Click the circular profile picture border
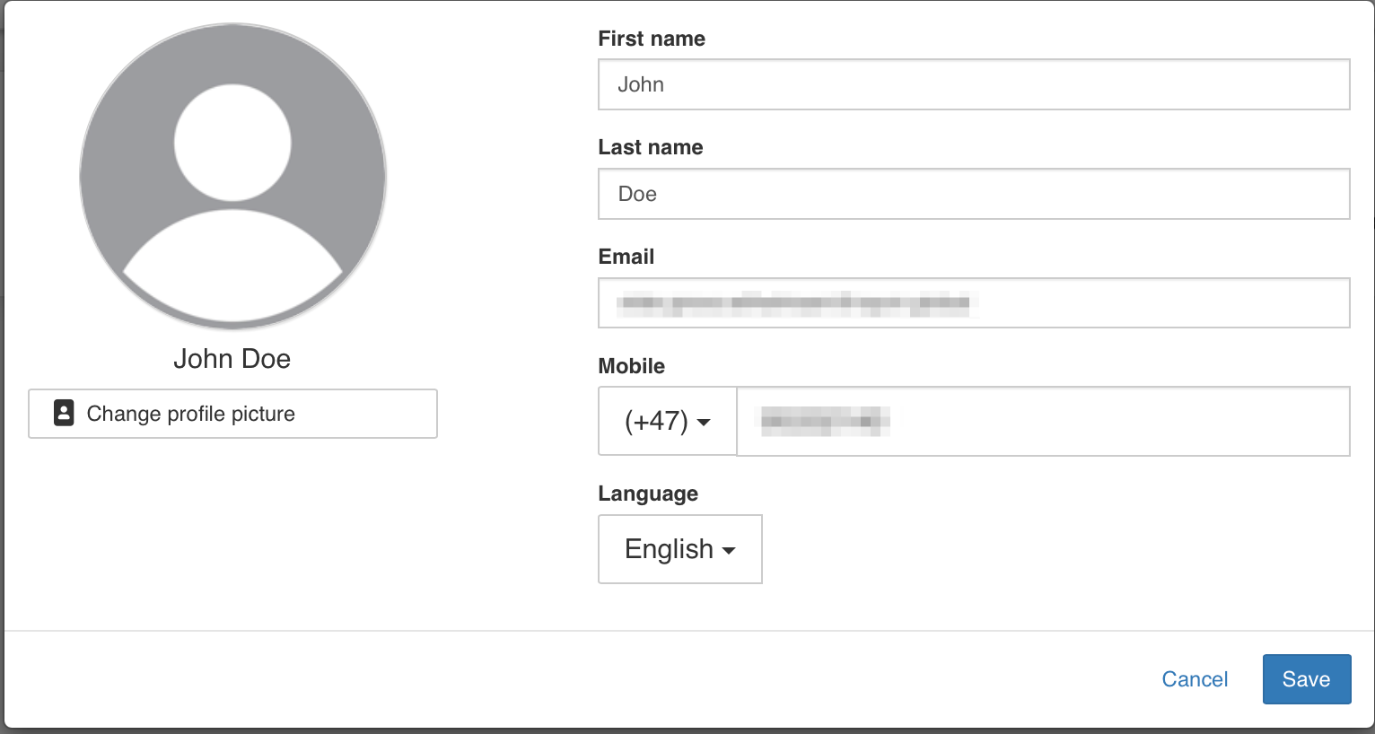Screen dimensions: 1375x734 [x=232, y=26]
